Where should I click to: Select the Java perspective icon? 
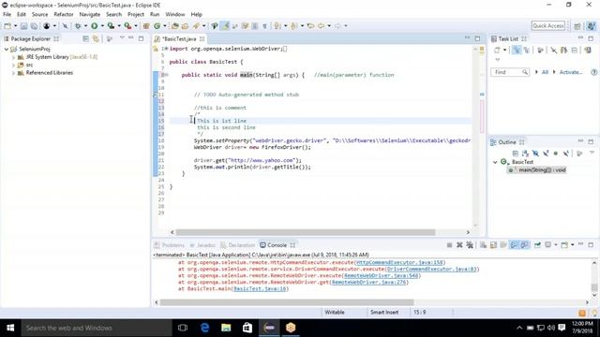(x=592, y=26)
